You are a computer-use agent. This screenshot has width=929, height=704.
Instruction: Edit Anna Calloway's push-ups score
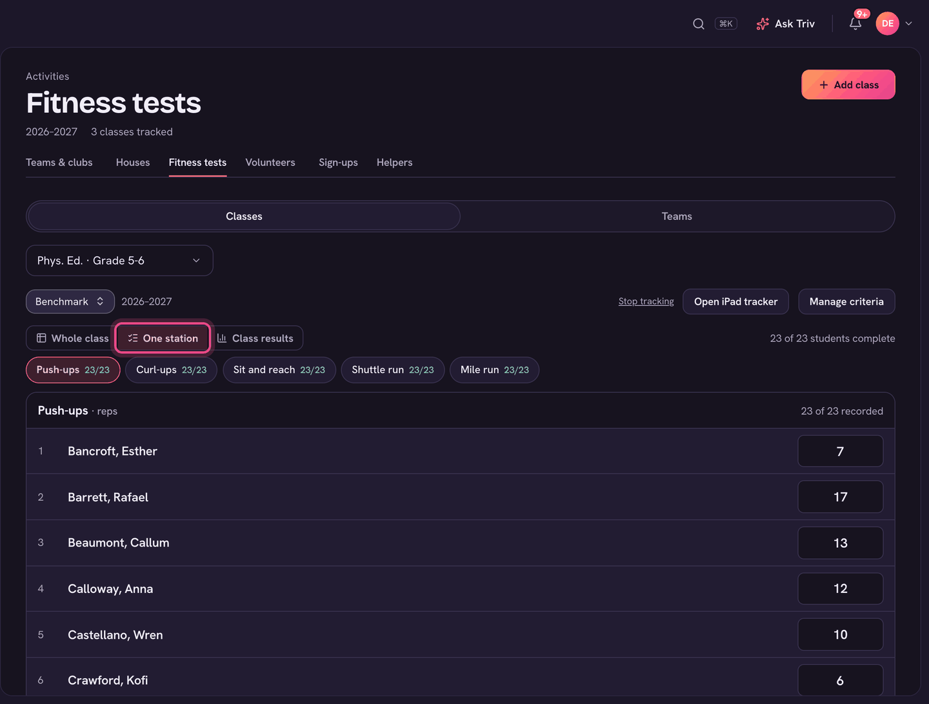[x=840, y=588]
